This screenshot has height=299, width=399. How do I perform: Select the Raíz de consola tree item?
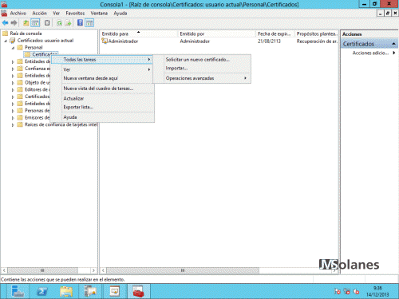pyautogui.click(x=26, y=33)
